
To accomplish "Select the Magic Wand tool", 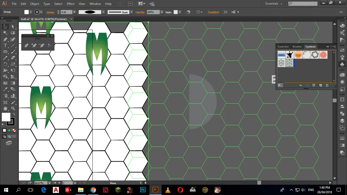I will 5,33.
